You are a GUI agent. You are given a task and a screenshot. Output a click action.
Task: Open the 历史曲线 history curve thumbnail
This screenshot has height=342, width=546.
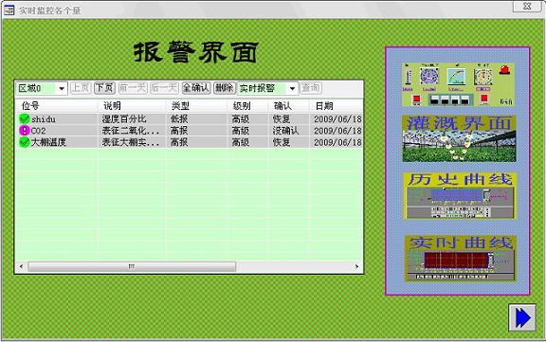459,196
